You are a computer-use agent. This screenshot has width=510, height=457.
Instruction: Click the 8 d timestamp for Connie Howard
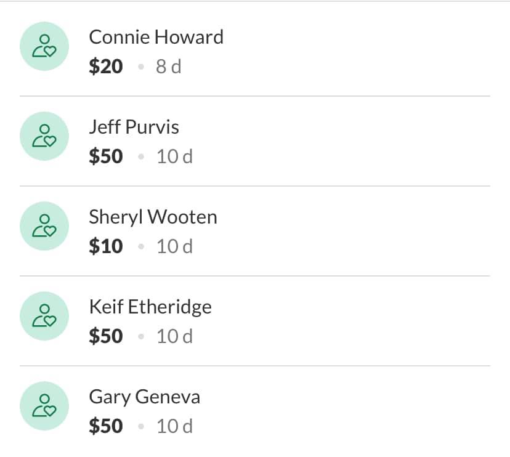(x=168, y=67)
